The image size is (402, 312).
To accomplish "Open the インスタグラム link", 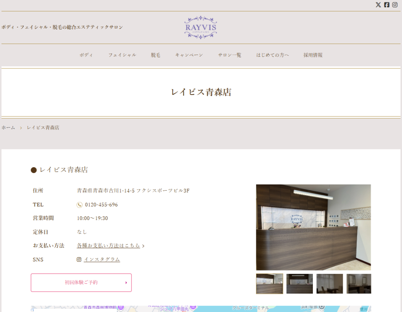I will coord(102,259).
